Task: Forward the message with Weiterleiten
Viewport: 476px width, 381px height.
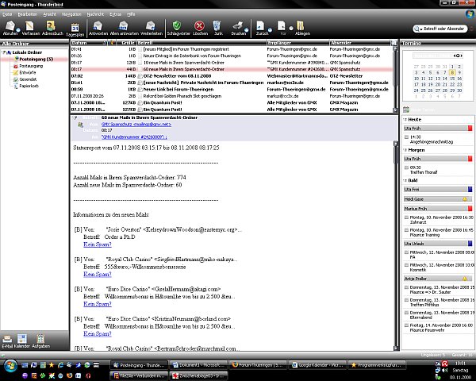Action: [x=151, y=26]
